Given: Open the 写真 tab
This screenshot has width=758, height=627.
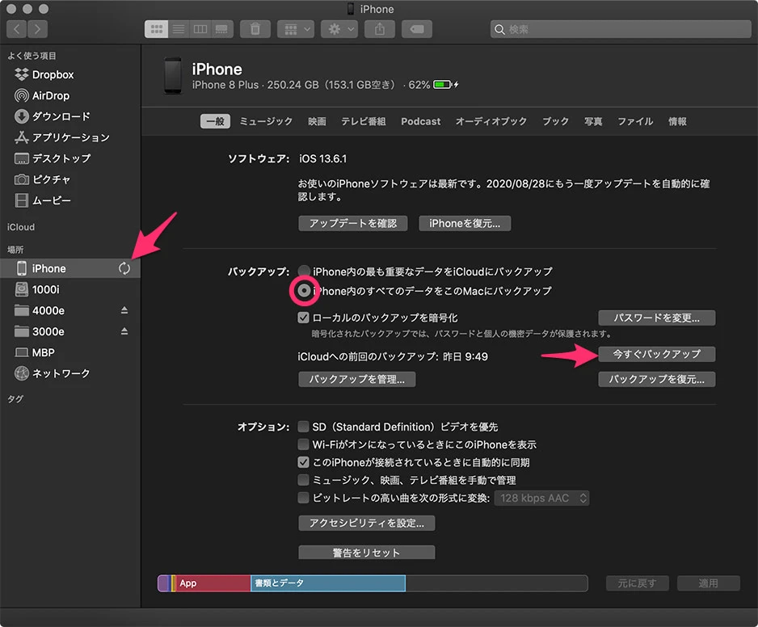Looking at the screenshot, I should [x=593, y=121].
